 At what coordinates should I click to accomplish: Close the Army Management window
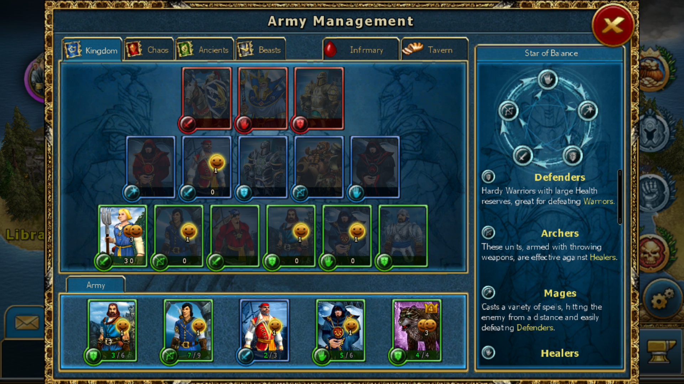[613, 25]
